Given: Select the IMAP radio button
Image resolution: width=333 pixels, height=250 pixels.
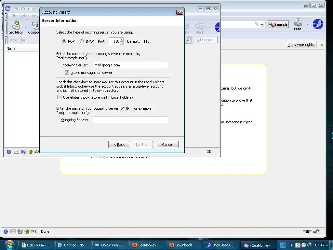Looking at the screenshot, I should (82, 41).
